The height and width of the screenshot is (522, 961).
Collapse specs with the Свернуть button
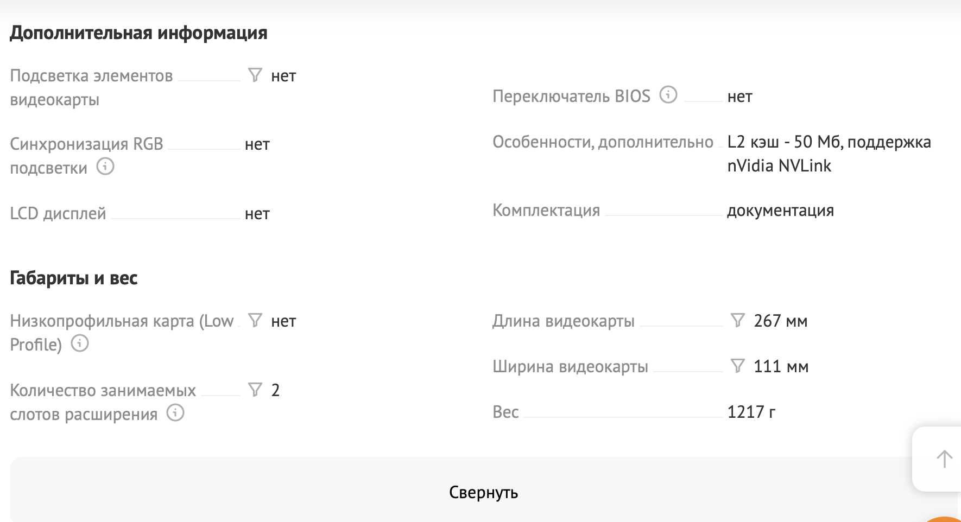(x=483, y=492)
